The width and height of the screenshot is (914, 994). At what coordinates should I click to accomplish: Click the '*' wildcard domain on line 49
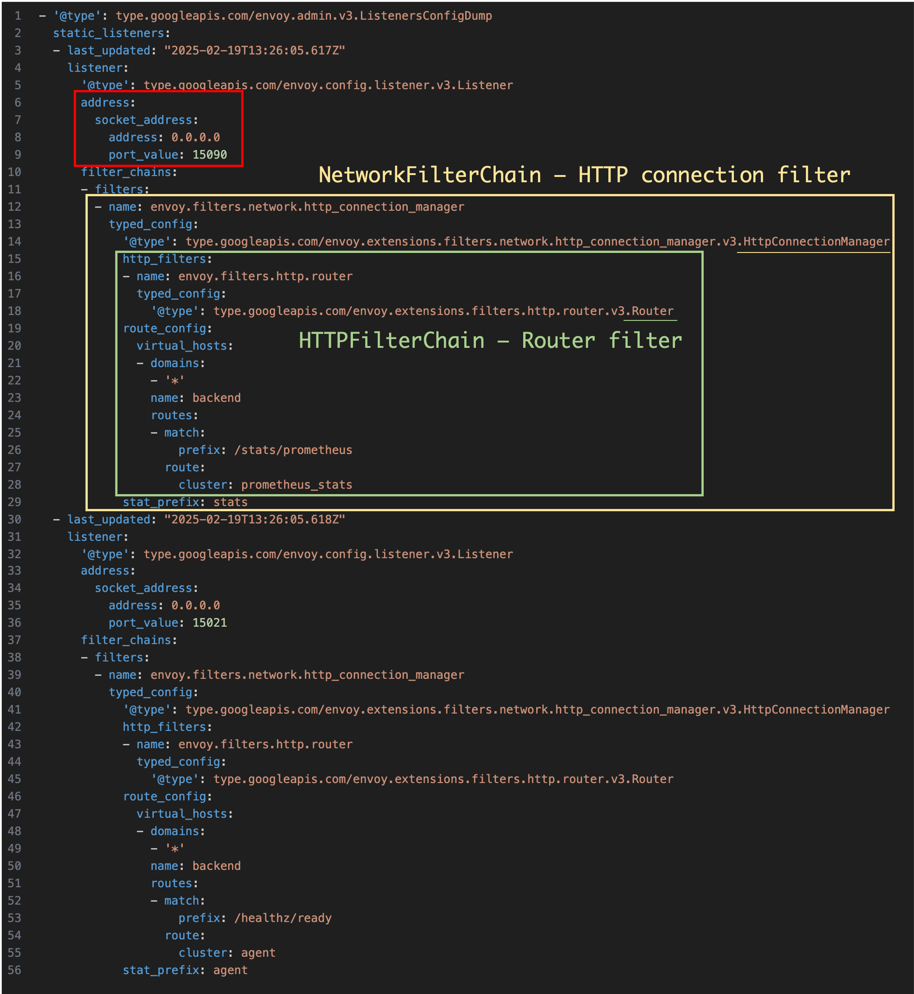pos(175,849)
